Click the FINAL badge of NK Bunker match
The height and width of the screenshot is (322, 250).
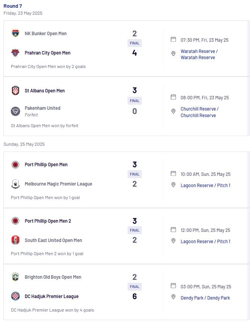tap(134, 43)
